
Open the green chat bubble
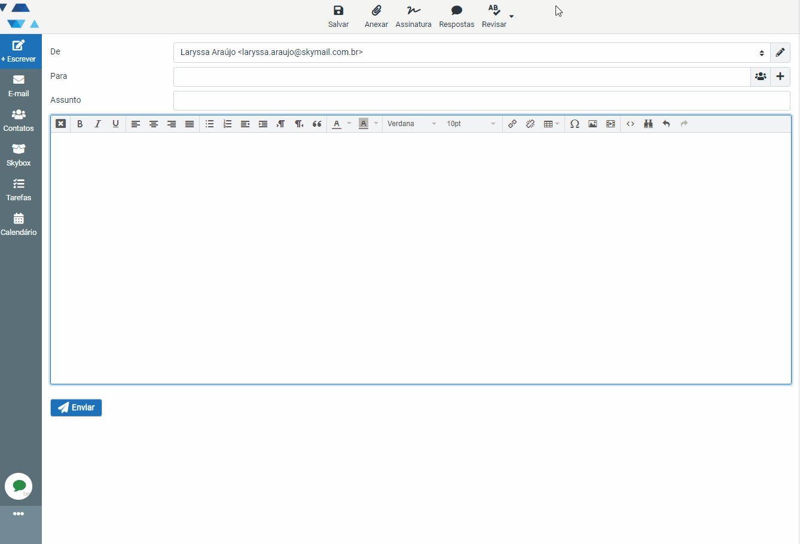[19, 487]
